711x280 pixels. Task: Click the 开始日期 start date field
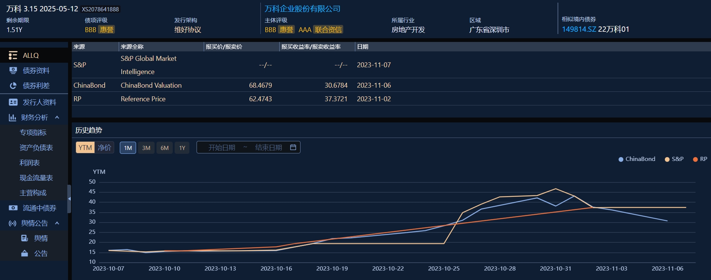point(222,147)
